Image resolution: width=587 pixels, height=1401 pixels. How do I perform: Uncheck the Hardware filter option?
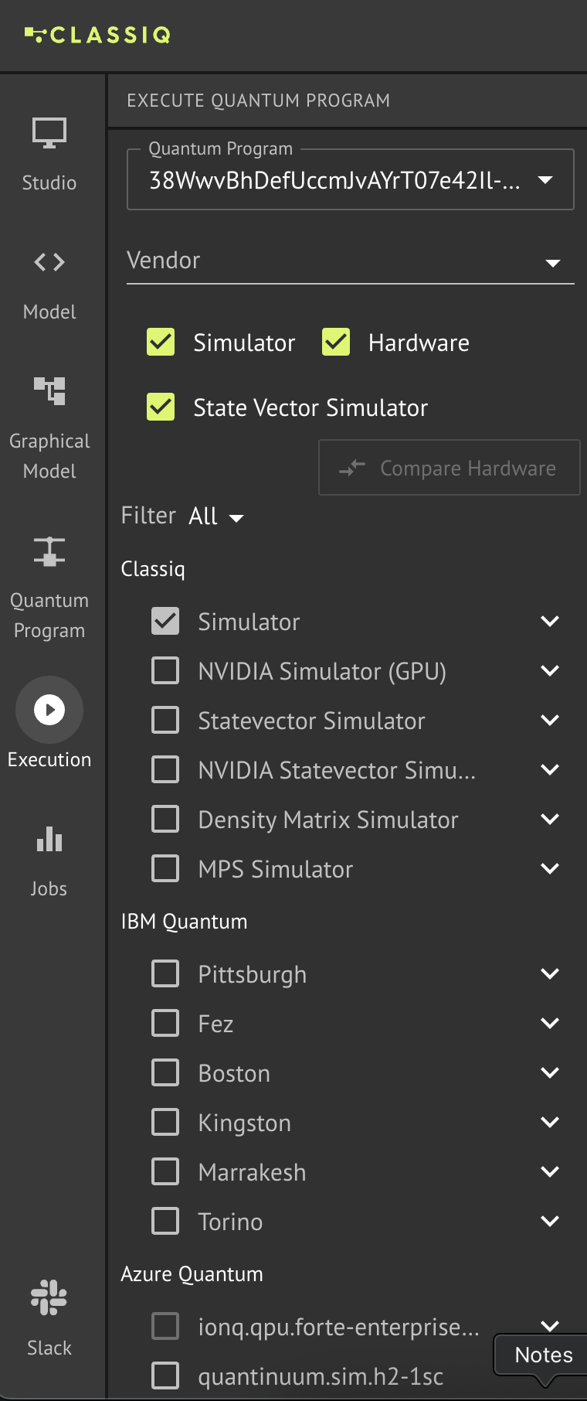[337, 342]
